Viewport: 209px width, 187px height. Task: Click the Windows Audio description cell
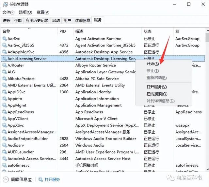tap(89, 145)
